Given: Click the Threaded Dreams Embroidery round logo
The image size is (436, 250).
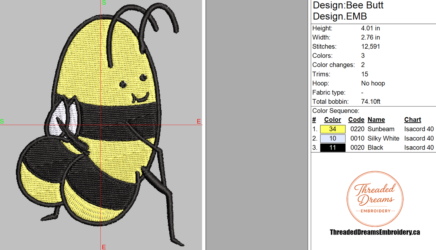Looking at the screenshot, I should point(375,199).
